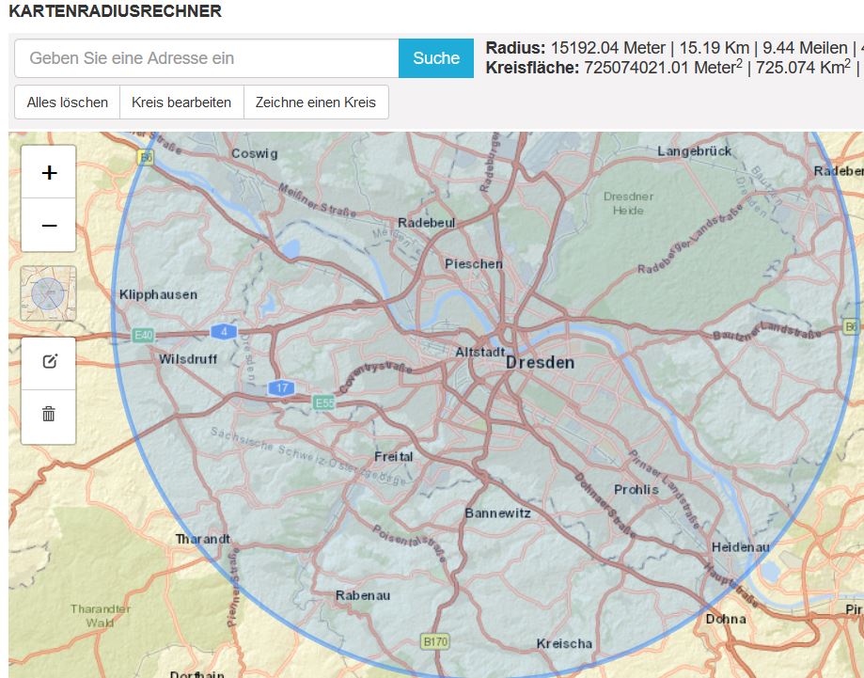This screenshot has height=678, width=864.
Task: Click the B170 road shield
Action: pos(435,641)
